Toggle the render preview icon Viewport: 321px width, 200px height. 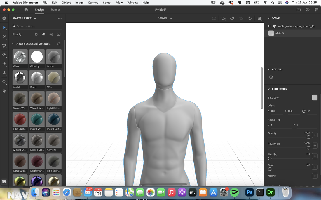click(259, 18)
